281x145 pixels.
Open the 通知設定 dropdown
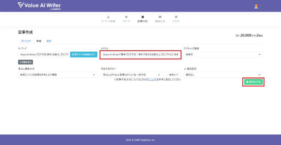point(223,75)
